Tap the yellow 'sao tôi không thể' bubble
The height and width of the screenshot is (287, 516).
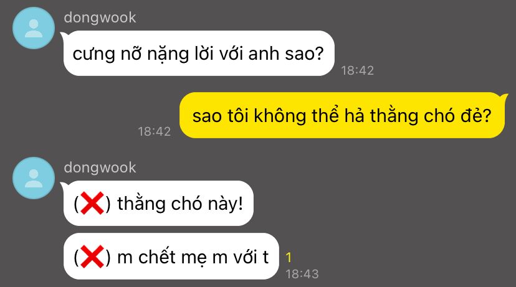pyautogui.click(x=342, y=115)
